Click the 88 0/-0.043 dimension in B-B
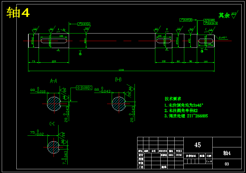The height and width of the screenshot is (173, 246). click(x=102, y=90)
